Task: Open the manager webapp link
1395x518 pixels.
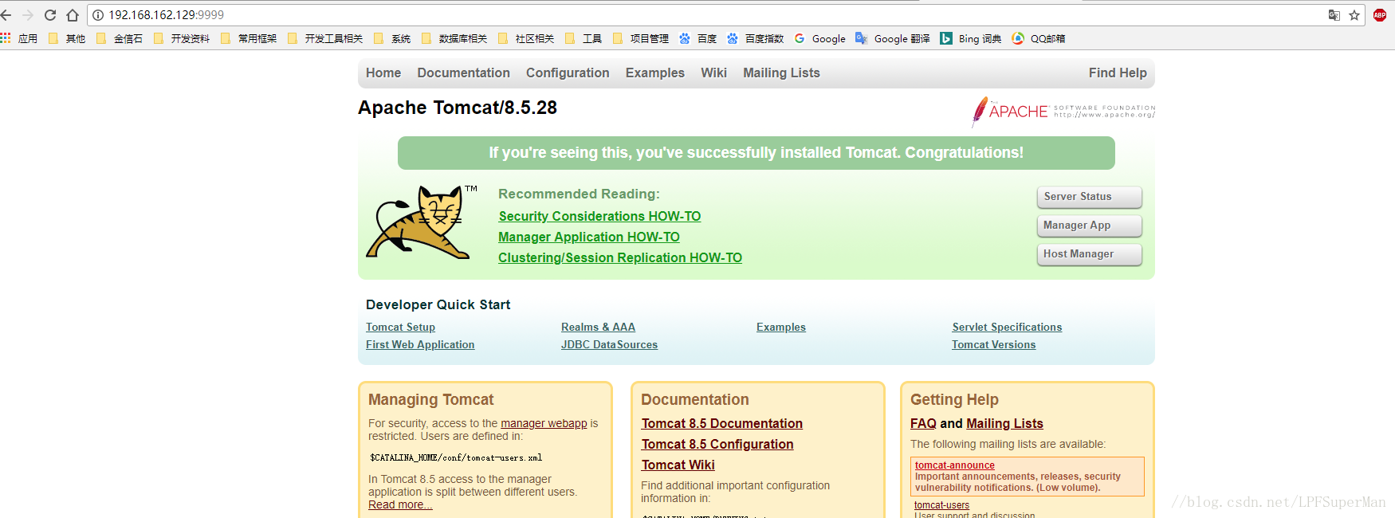Action: (544, 423)
